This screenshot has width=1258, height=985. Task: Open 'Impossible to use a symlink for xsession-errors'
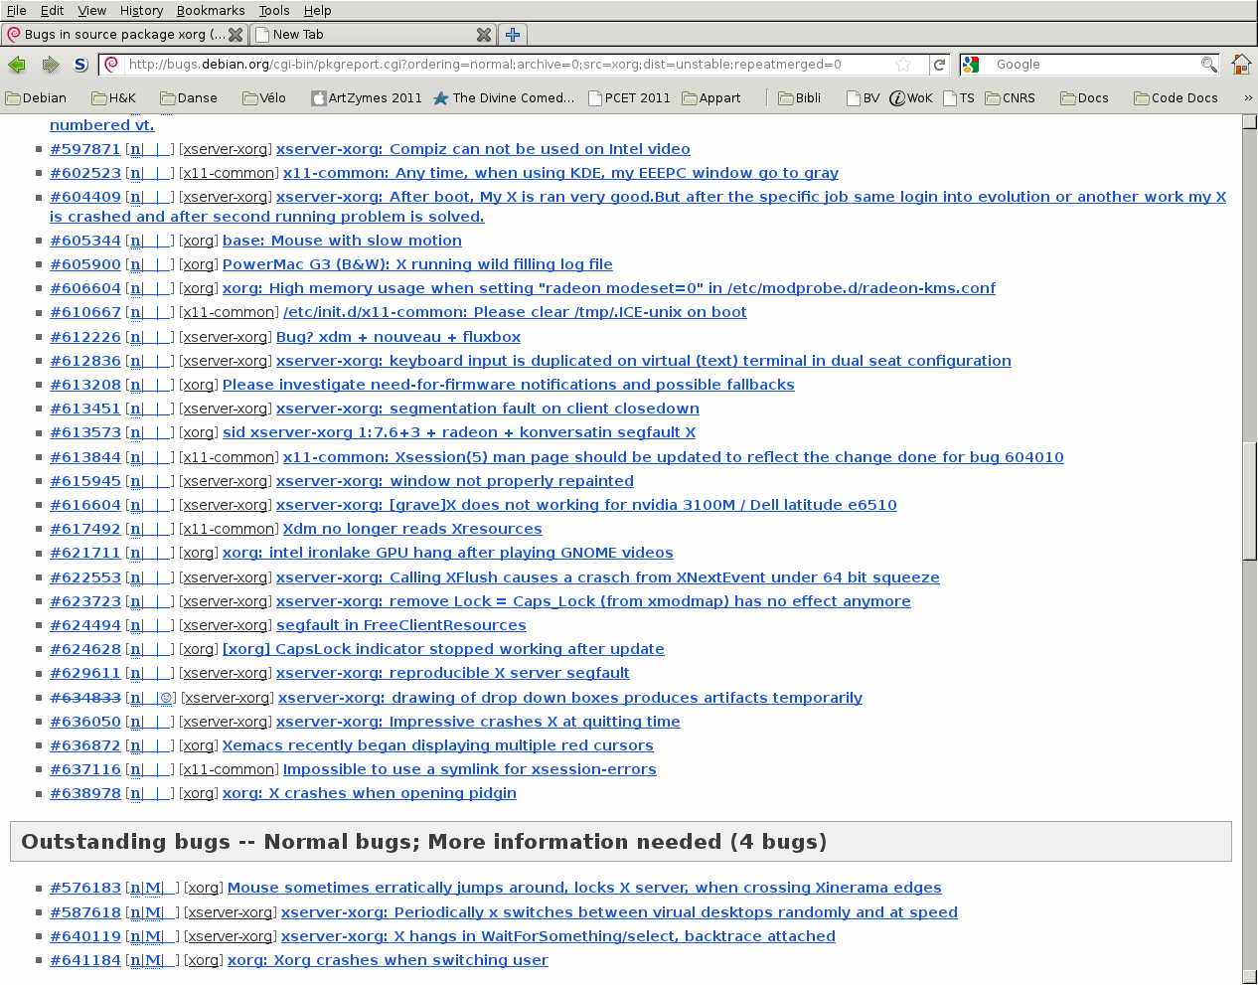point(470,769)
